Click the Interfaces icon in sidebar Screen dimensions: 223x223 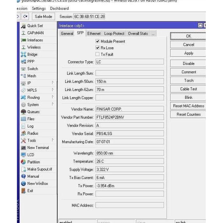coord(23,40)
